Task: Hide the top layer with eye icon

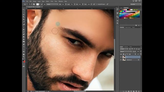Action: [x=121, y=57]
